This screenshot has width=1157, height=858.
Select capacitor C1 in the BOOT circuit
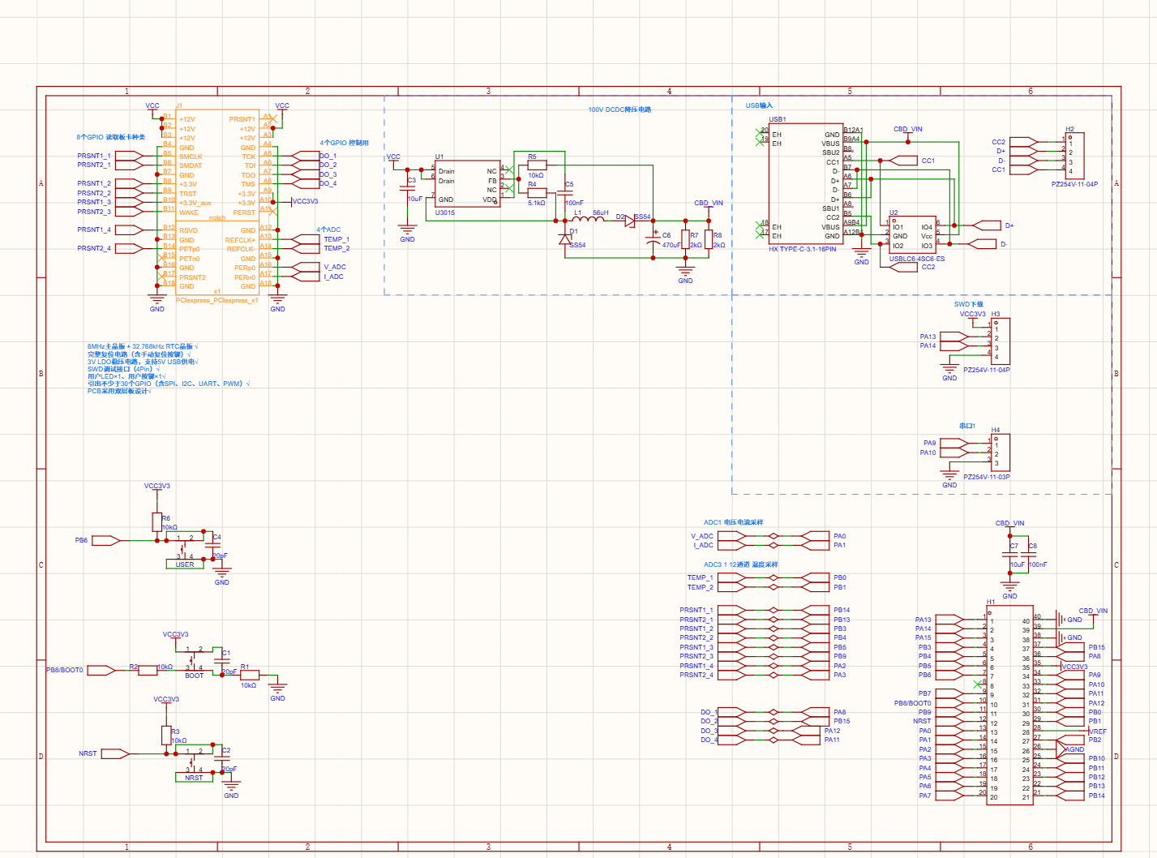tap(222, 662)
